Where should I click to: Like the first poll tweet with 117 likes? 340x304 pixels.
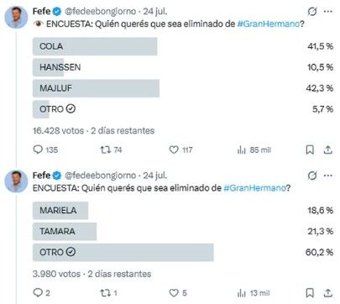pos(174,149)
